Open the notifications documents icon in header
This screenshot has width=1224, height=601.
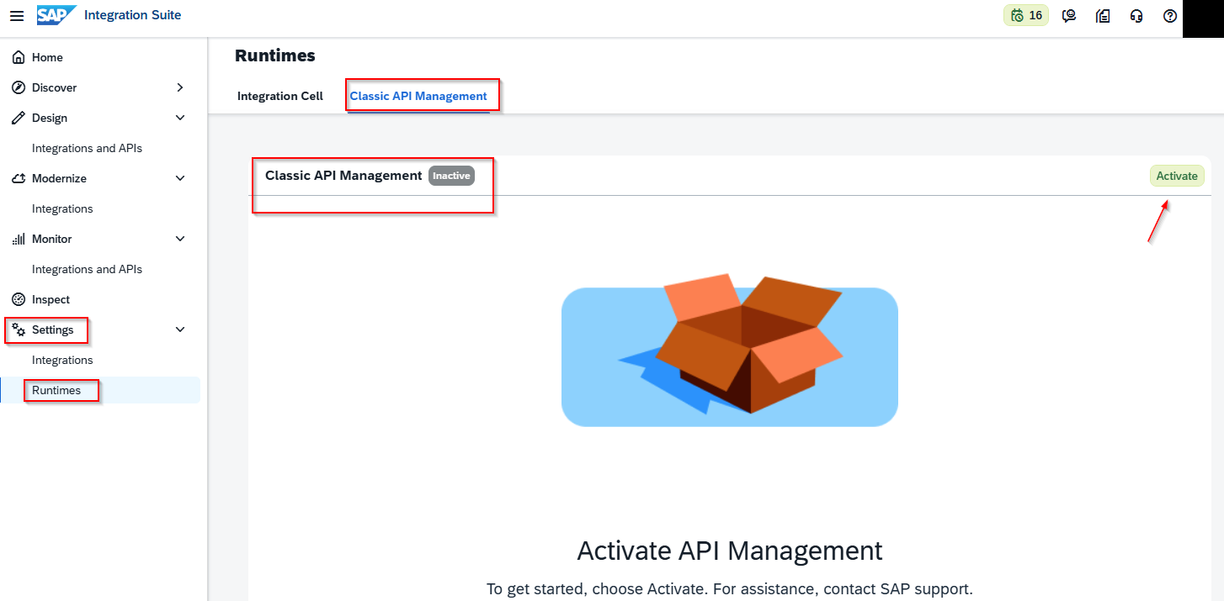pyautogui.click(x=1103, y=15)
